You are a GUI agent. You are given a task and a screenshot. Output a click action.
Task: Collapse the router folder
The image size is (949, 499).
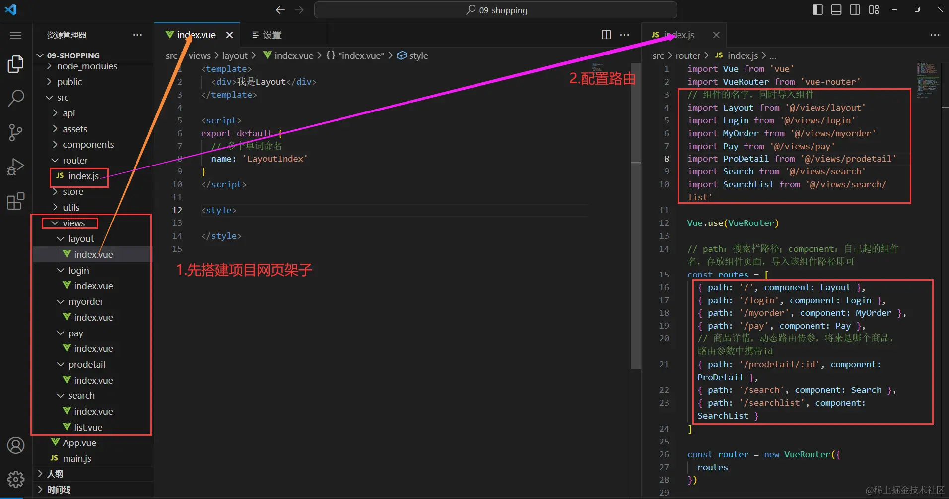coord(75,161)
